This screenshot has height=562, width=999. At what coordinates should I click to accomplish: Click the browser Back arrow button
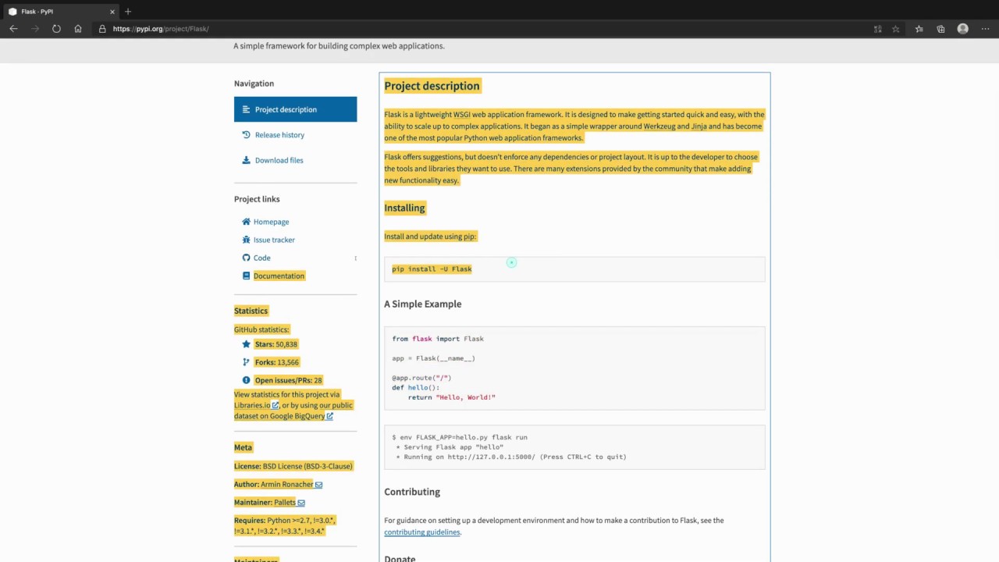pos(13,29)
